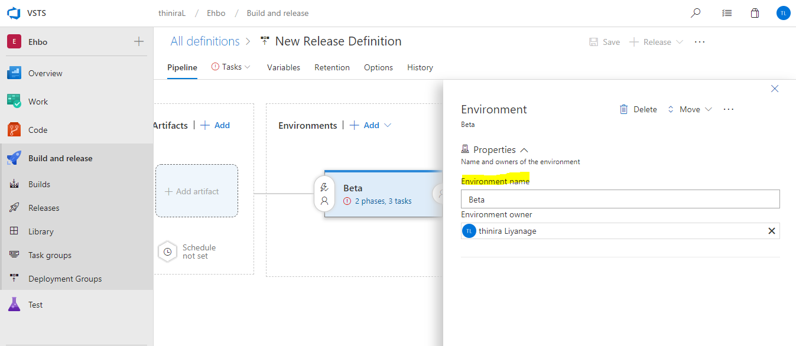Viewport: 796px width, 346px height.
Task: Select Build and release in sidebar
Action: click(x=60, y=158)
